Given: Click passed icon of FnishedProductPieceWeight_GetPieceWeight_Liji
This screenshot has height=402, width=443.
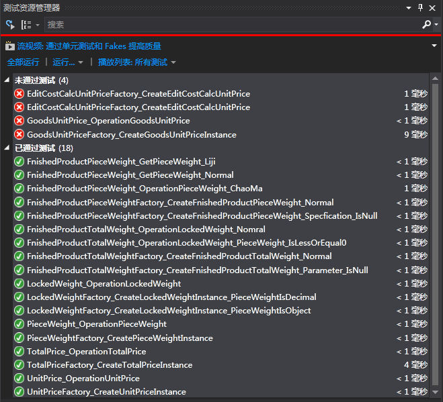Looking at the screenshot, I should tap(19, 162).
